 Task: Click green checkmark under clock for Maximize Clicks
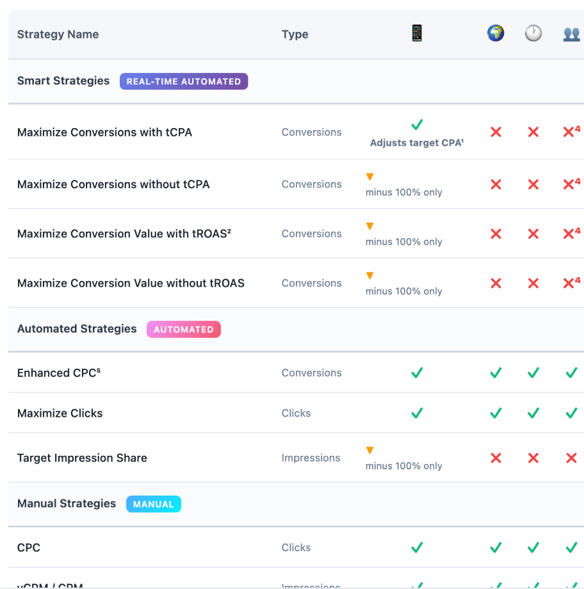pyautogui.click(x=533, y=413)
